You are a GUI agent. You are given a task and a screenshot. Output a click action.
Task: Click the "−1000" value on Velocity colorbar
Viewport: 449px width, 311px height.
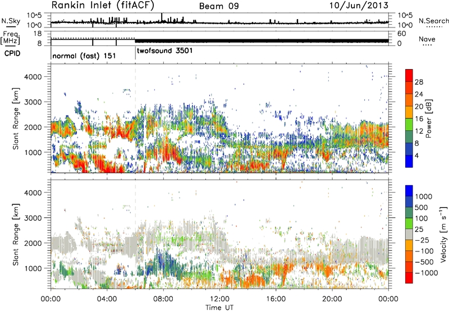(x=427, y=273)
